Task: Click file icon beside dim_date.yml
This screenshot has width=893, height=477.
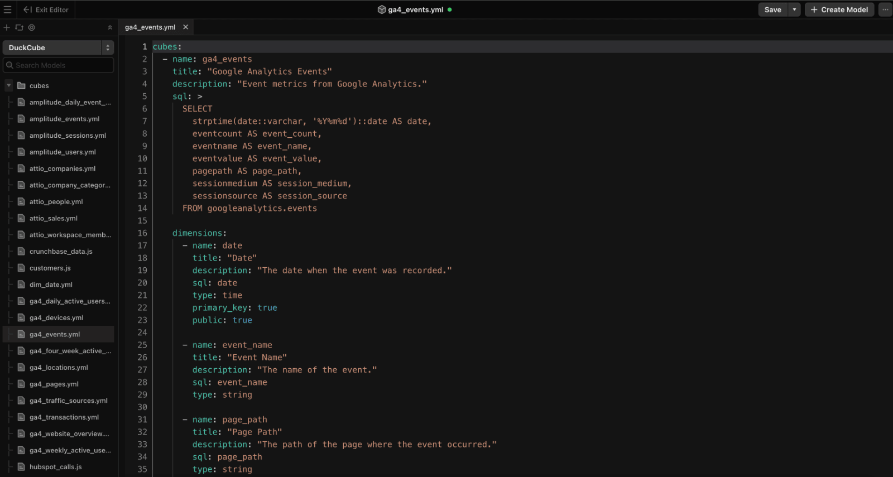Action: (x=21, y=285)
